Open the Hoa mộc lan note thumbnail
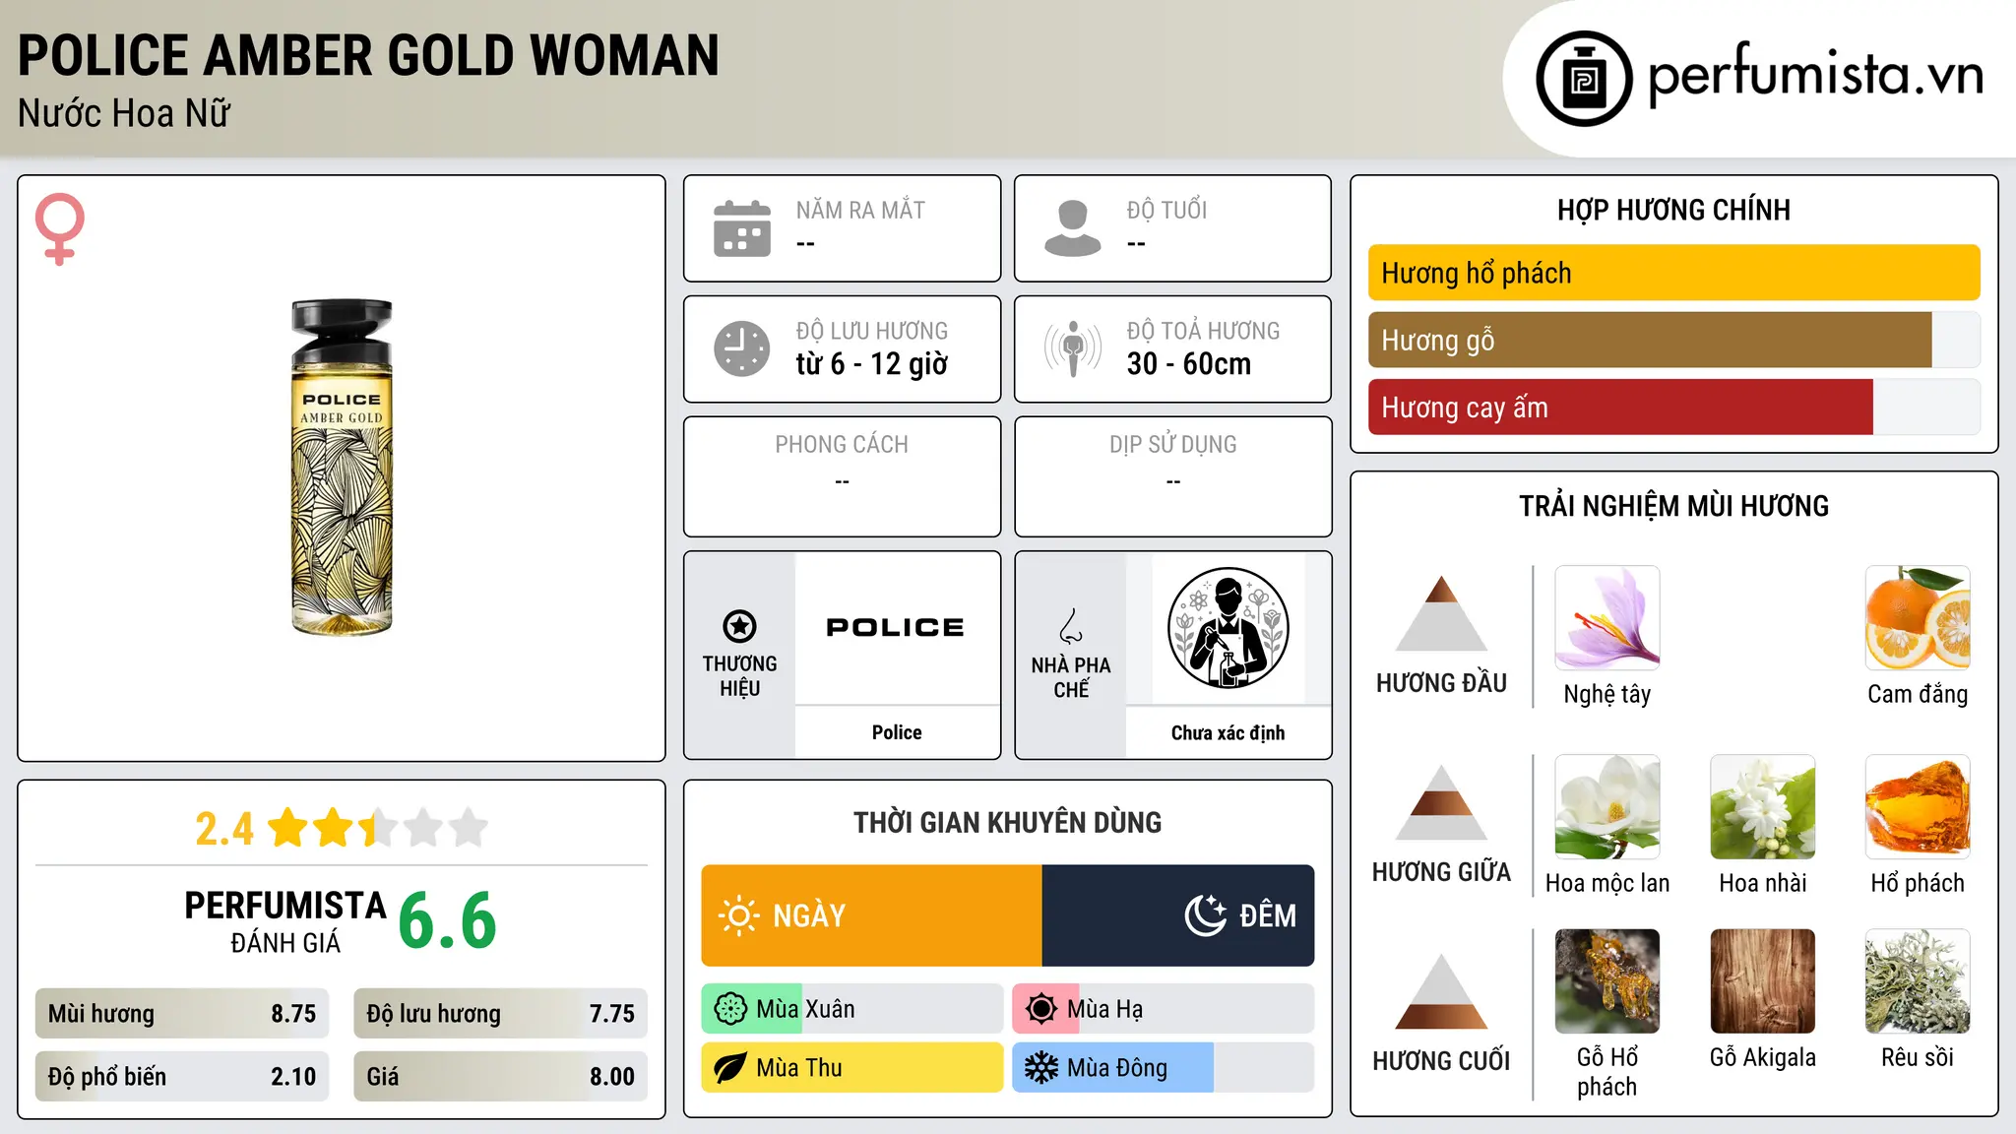 [1606, 807]
